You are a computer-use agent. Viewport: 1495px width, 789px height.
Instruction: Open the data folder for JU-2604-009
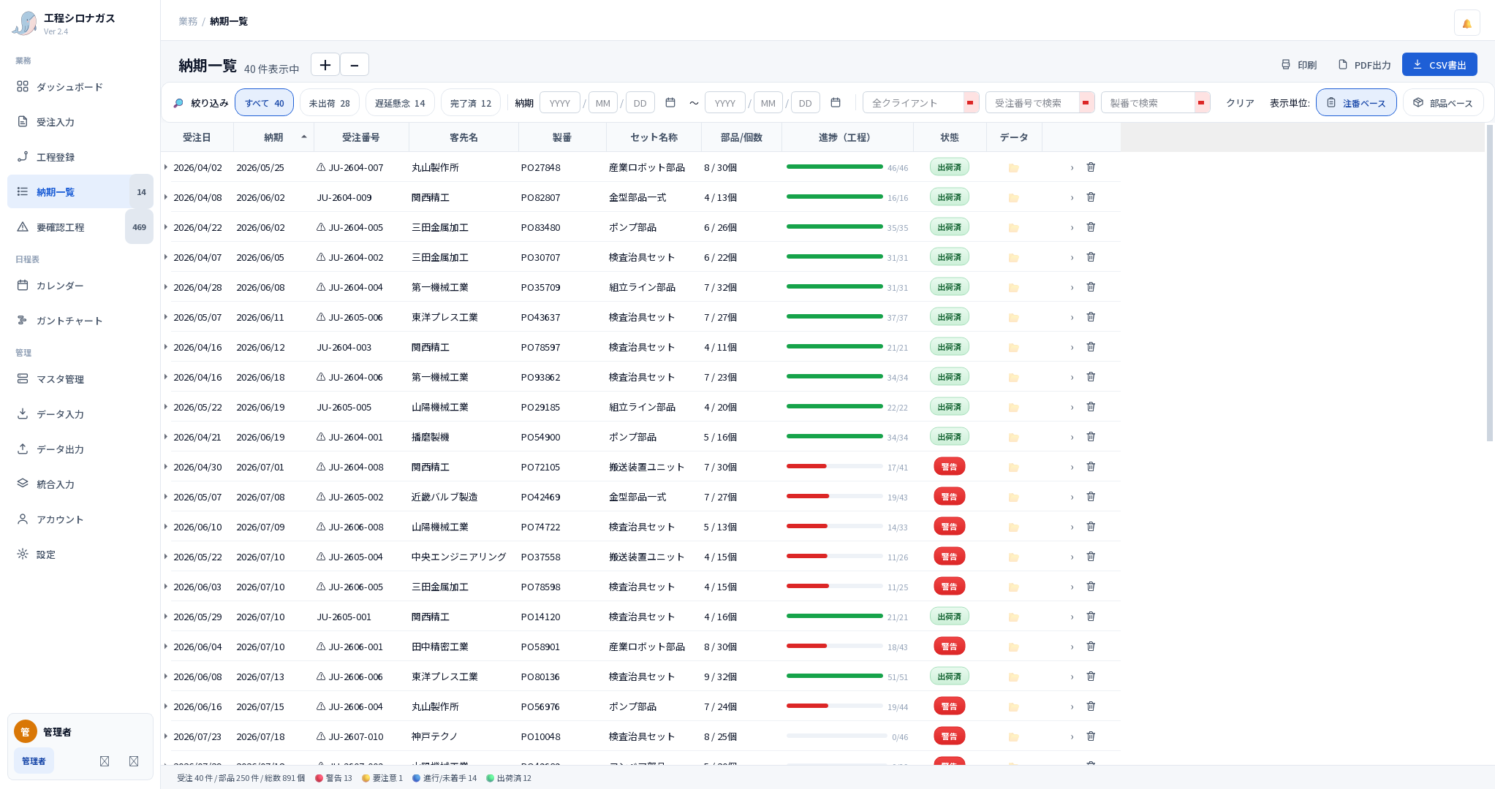(x=1013, y=198)
